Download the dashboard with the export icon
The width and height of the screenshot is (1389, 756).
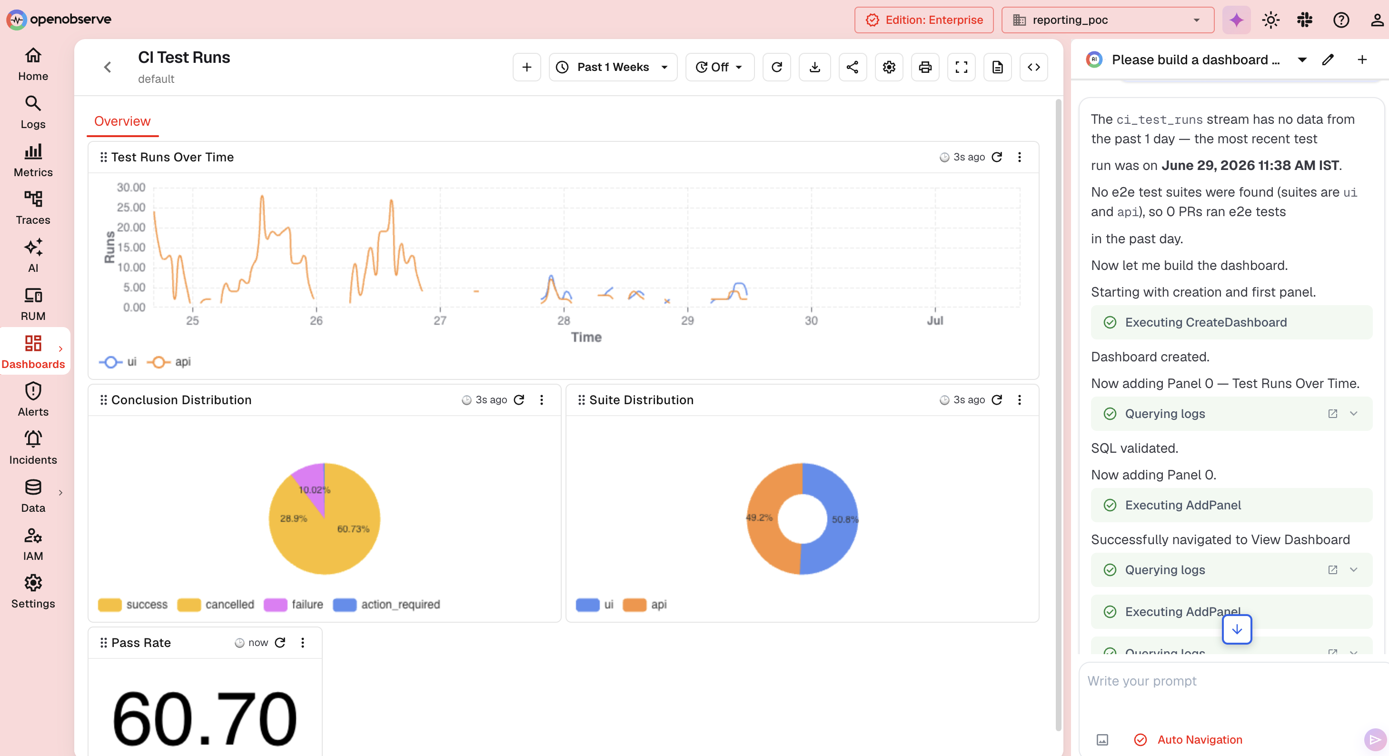pos(815,67)
